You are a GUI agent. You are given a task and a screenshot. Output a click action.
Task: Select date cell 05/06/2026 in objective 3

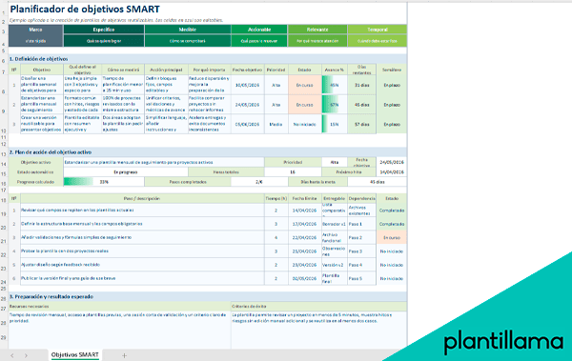point(247,125)
